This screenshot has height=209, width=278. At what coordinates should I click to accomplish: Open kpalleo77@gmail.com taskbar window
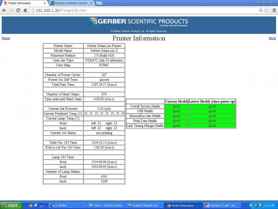[x=144, y=206]
